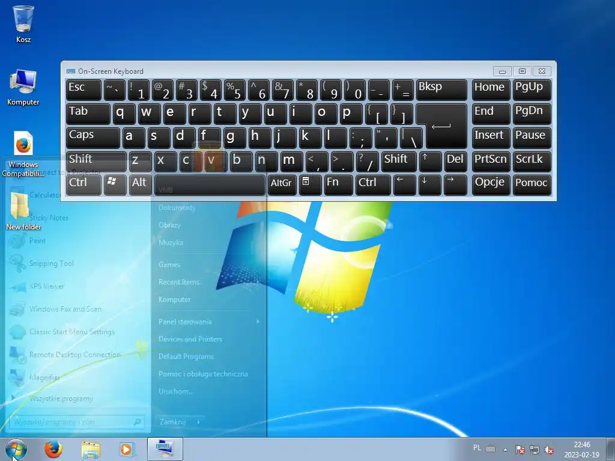Click the Windows Start orb
The width and height of the screenshot is (615, 461).
pos(16,449)
